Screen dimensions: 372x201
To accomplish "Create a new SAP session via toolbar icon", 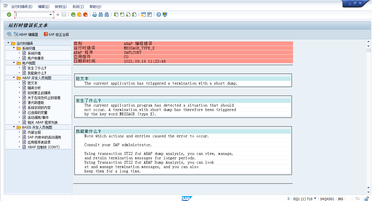I will pyautogui.click(x=143, y=14).
